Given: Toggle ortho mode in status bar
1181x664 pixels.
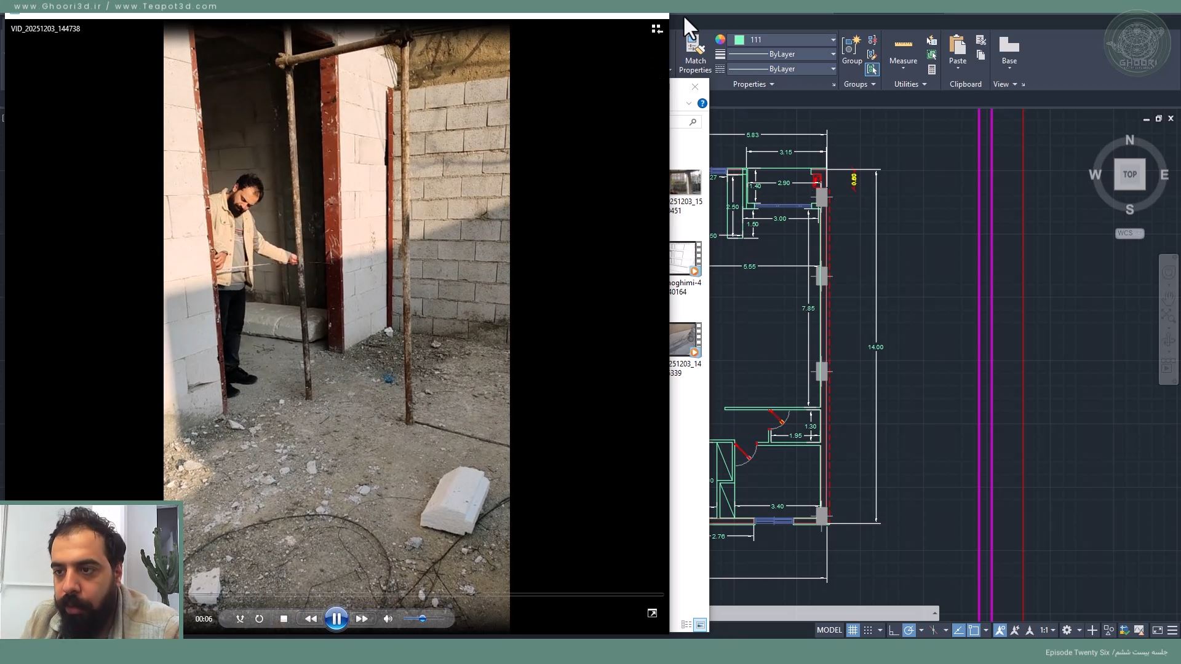Looking at the screenshot, I should [893, 630].
